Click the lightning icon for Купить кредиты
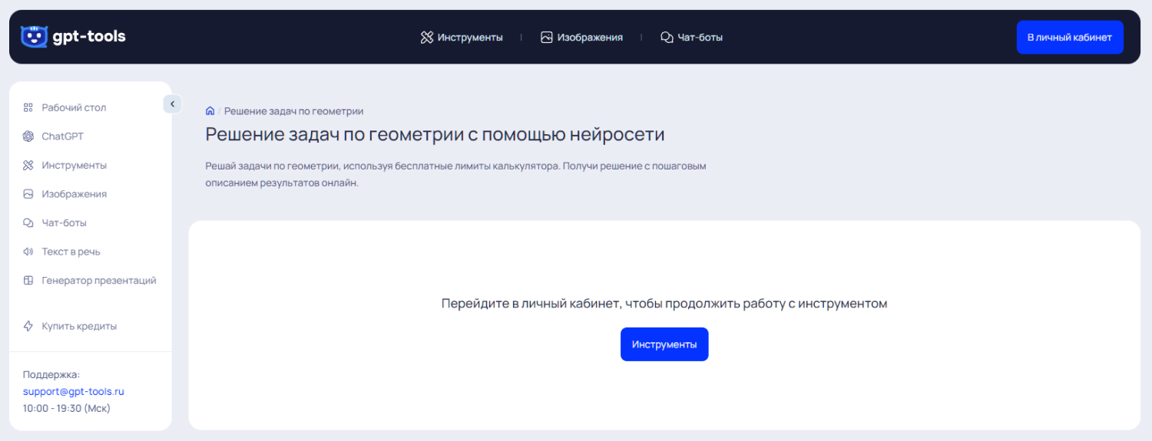The width and height of the screenshot is (1152, 441). (x=28, y=326)
